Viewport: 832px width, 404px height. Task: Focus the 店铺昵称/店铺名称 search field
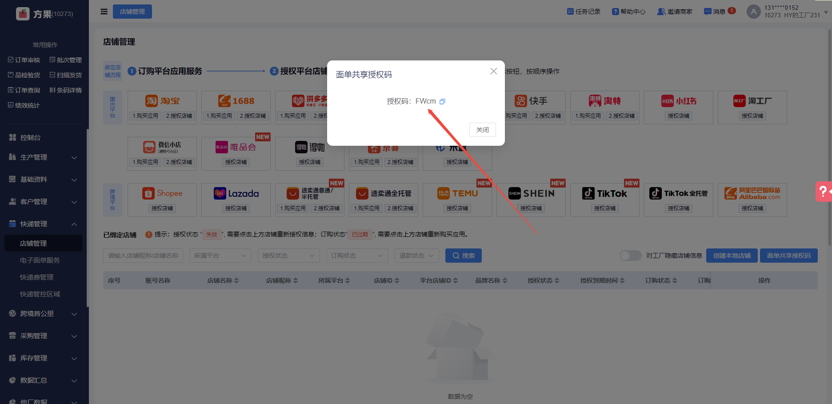143,256
